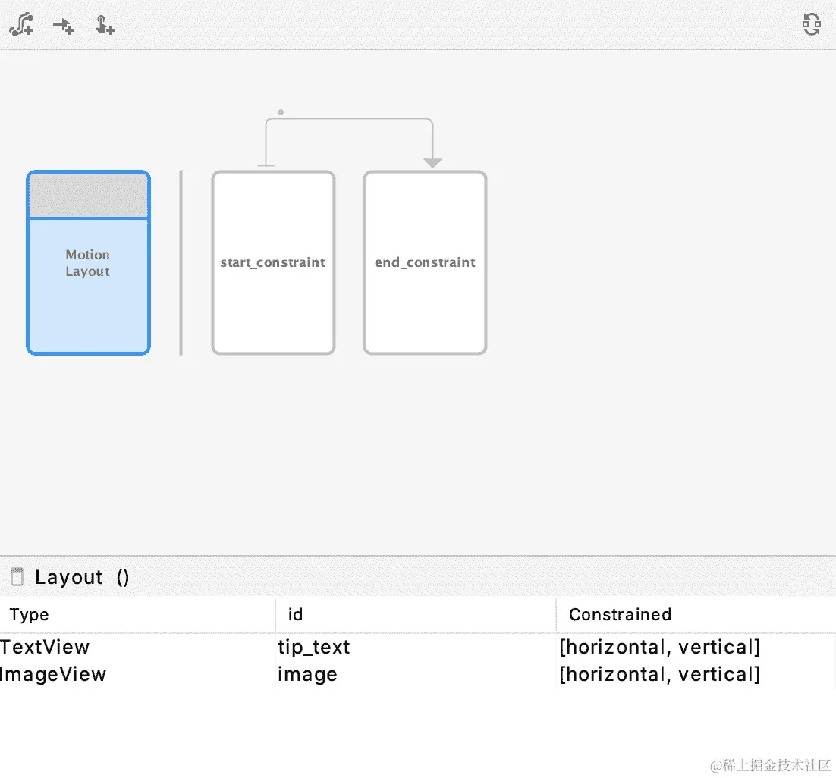Click the transition arrow connecting the constraint sets
The height and width of the screenshot is (778, 836).
coord(349,118)
